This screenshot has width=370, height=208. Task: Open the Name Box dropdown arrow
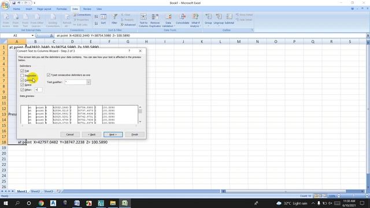coord(32,36)
